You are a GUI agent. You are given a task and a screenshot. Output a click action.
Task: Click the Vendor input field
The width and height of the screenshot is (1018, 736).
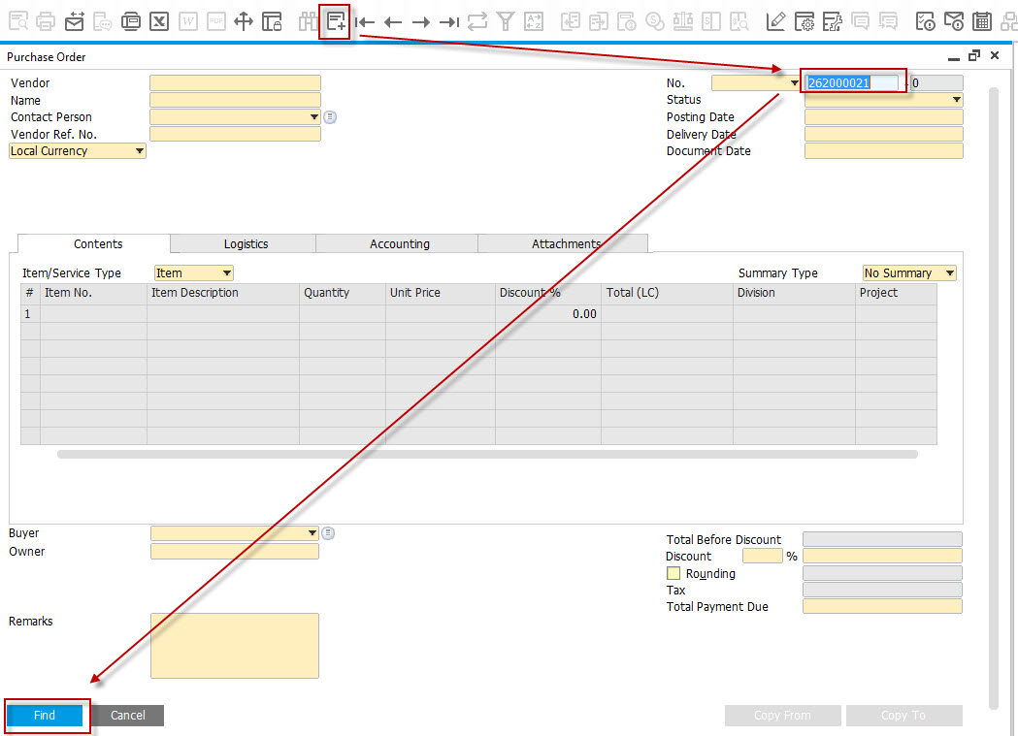(235, 83)
